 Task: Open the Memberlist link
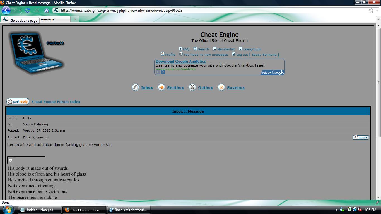tap(226, 49)
